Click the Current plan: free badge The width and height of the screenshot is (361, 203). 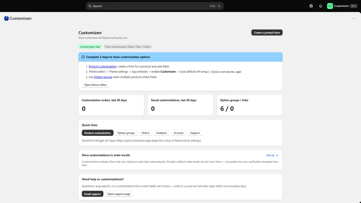coord(90,47)
